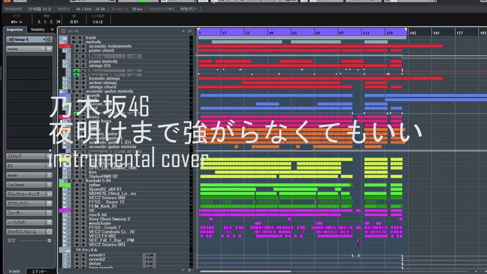Collapse the acoustic instruments folder
The image size is (487, 274).
coord(67,46)
